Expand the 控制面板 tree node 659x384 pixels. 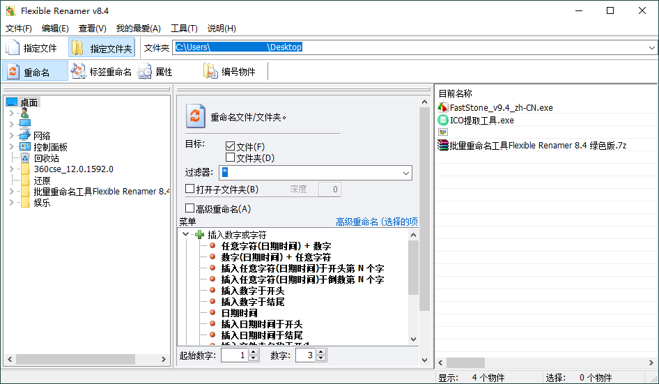[11, 147]
